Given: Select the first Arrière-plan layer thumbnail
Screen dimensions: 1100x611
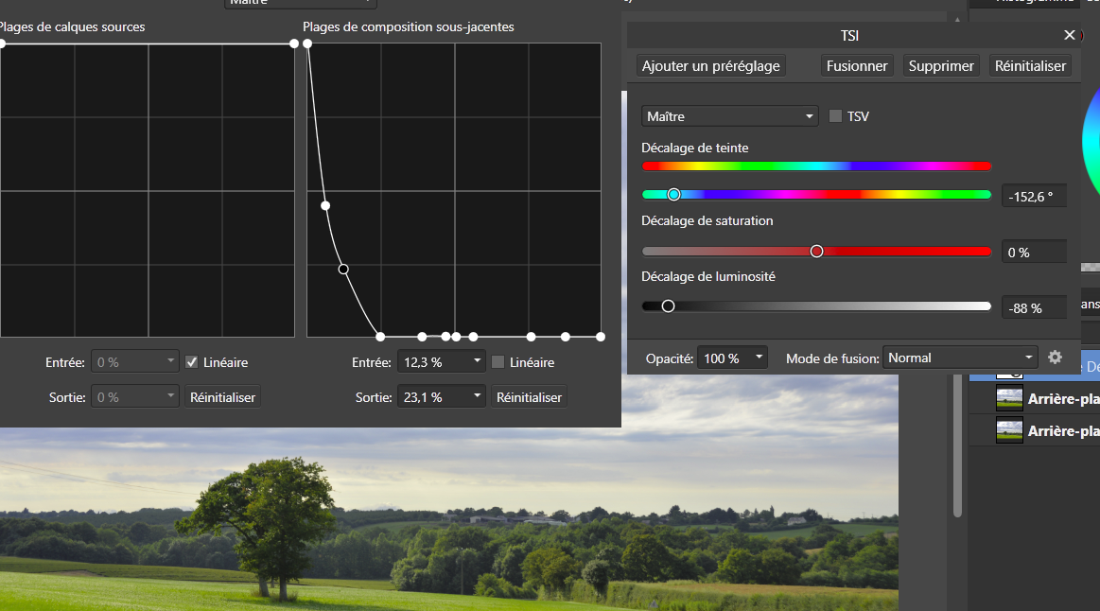Looking at the screenshot, I should pos(1009,398).
